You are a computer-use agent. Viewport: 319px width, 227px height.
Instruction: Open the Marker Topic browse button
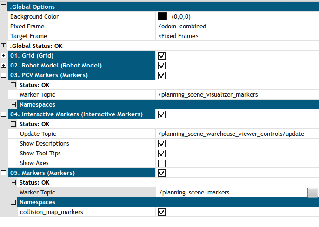312,193
